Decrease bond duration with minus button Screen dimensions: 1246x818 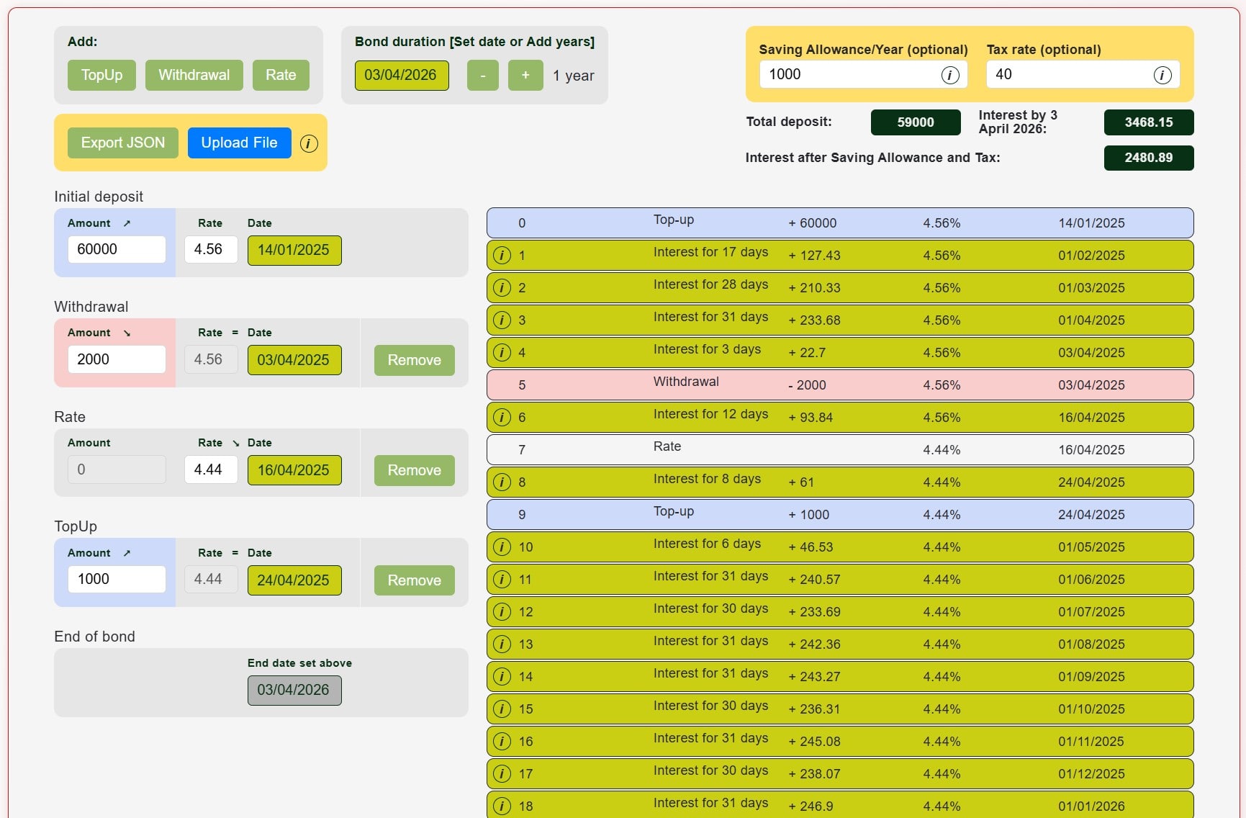pos(482,76)
